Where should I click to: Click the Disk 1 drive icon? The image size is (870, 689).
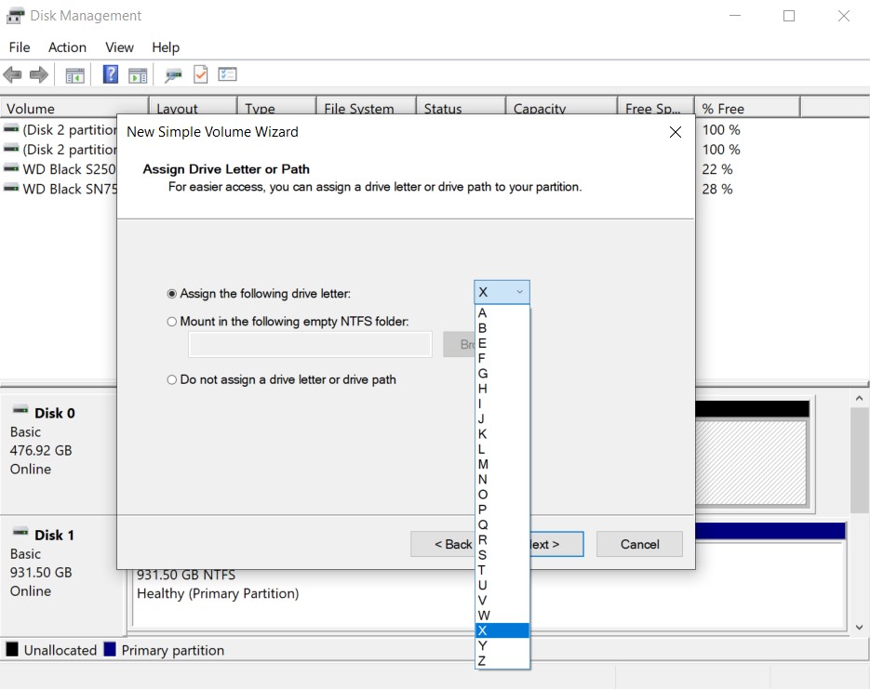click(20, 532)
